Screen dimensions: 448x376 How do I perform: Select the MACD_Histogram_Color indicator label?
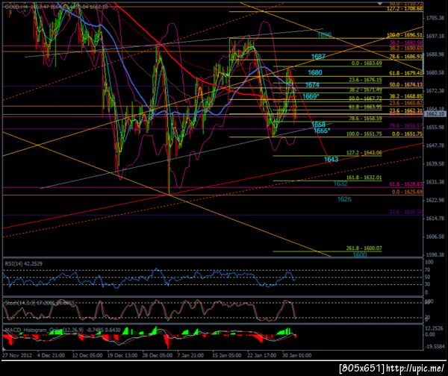tap(63, 330)
